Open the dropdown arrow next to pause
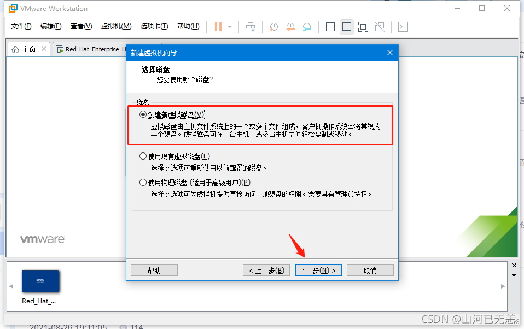Viewport: 524px width, 329px height. 230,27
